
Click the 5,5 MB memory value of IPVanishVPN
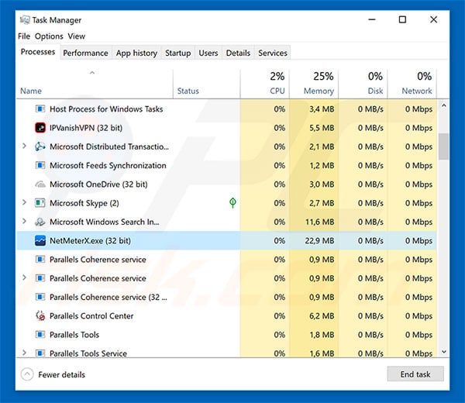(322, 128)
